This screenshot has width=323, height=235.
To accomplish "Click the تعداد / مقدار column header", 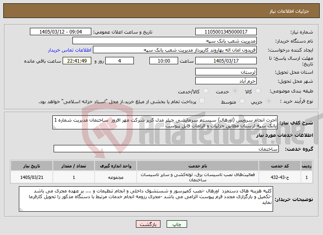I will [74, 166].
